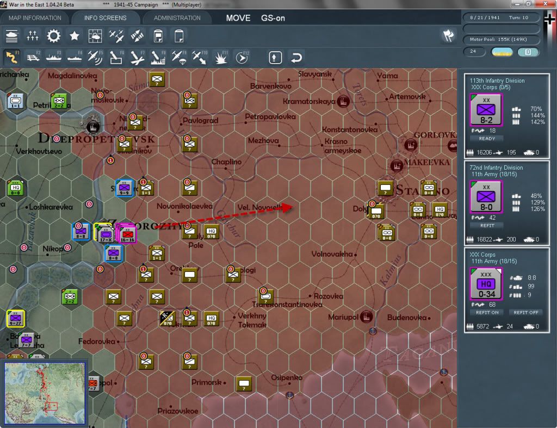Click the R 0?0 black-striped Soviet counter

click(x=168, y=319)
